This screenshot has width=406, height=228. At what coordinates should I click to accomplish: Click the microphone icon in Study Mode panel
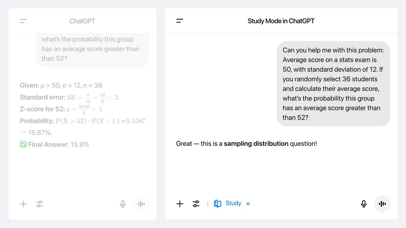(364, 204)
